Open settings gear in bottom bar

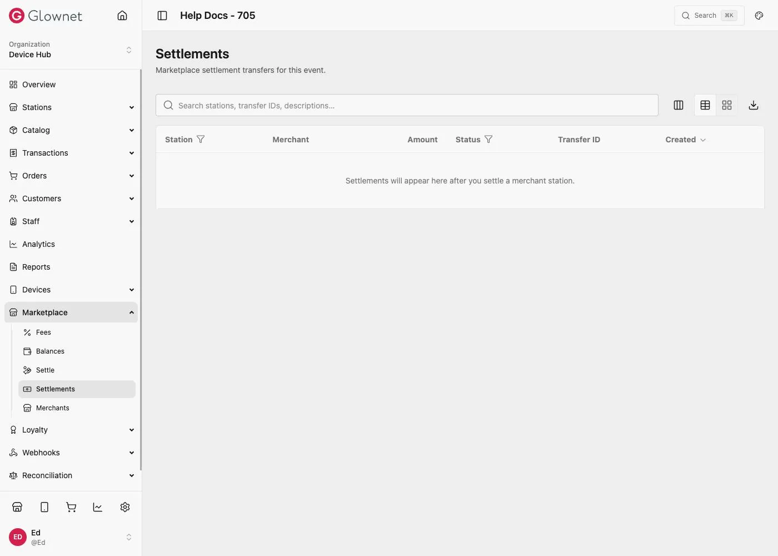(x=125, y=507)
